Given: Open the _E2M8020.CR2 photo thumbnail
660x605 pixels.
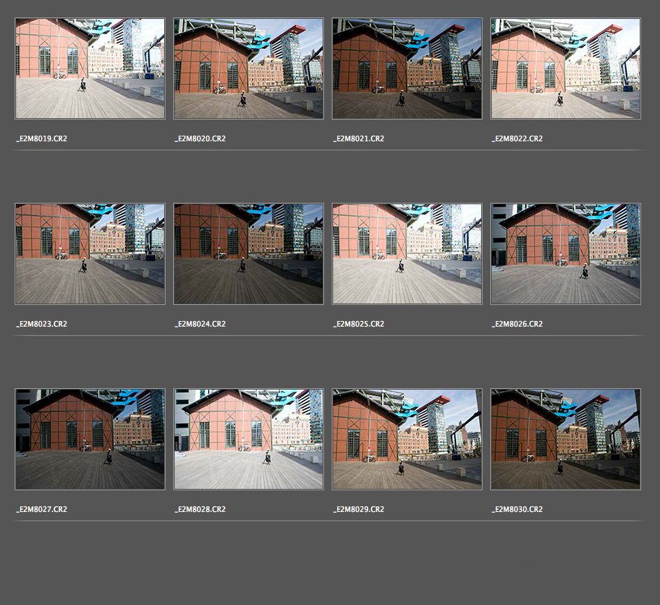Looking at the screenshot, I should tap(249, 69).
